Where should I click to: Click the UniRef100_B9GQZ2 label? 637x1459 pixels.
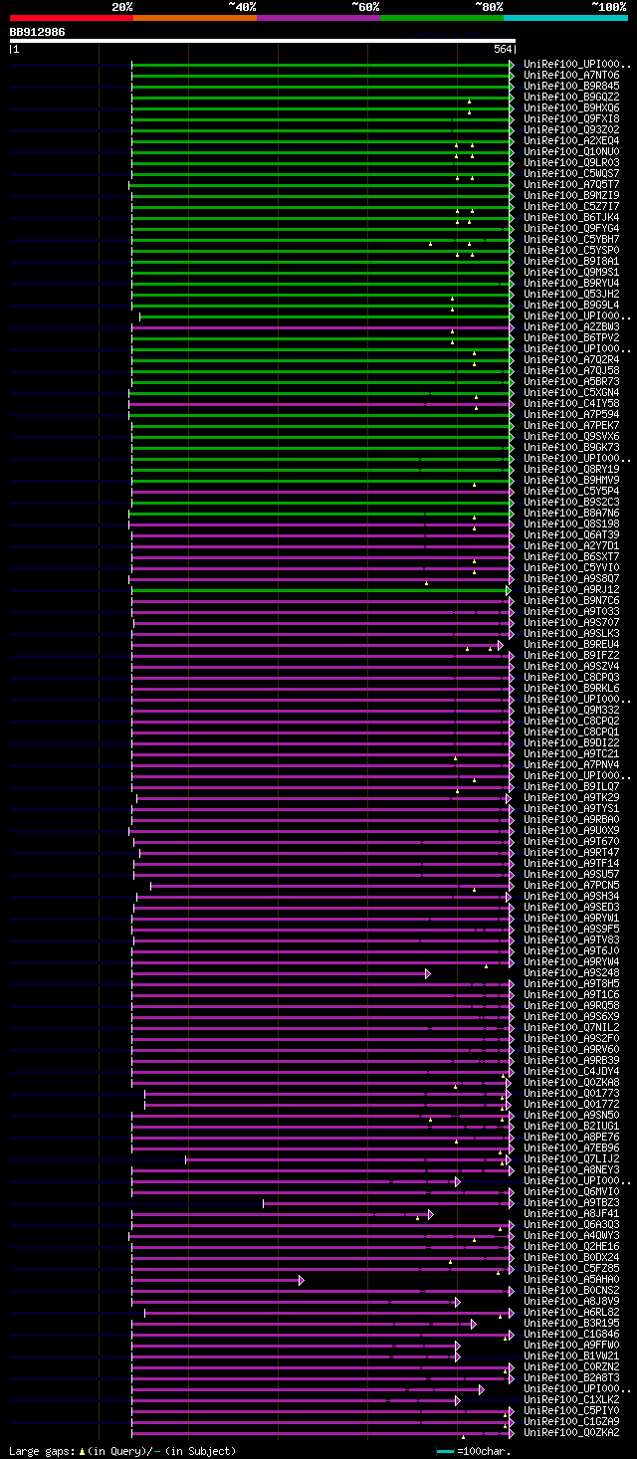[570, 97]
